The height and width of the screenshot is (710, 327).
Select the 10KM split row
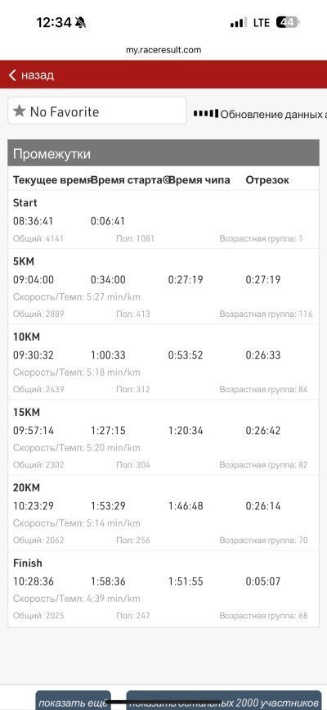(163, 362)
